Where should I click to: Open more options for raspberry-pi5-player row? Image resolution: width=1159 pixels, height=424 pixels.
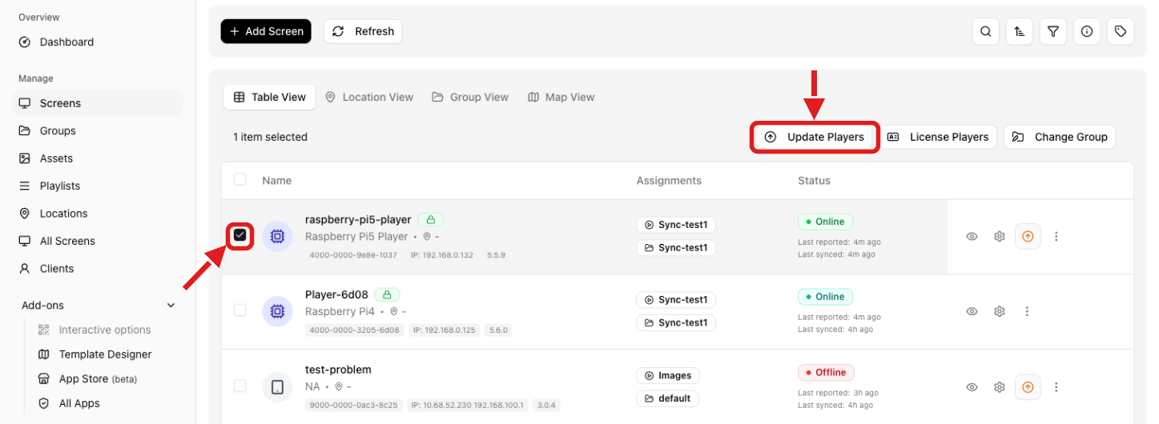coord(1056,237)
